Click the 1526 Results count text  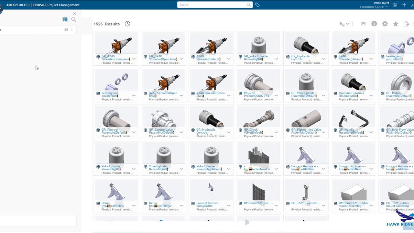107,24
